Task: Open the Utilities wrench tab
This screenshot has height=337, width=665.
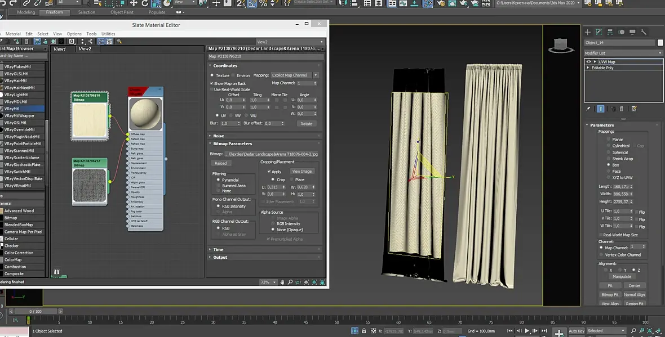Action: click(644, 32)
